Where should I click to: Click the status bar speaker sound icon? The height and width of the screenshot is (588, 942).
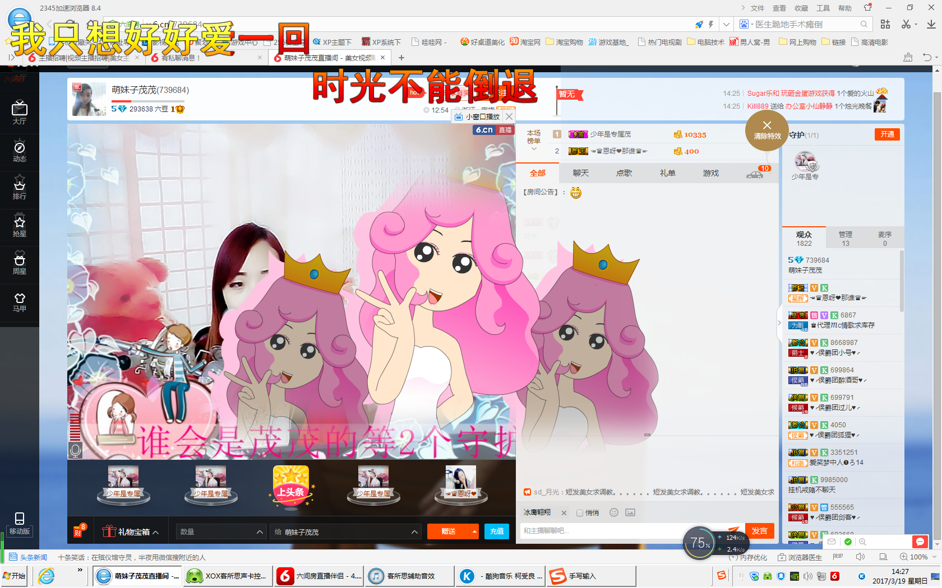tap(860, 557)
